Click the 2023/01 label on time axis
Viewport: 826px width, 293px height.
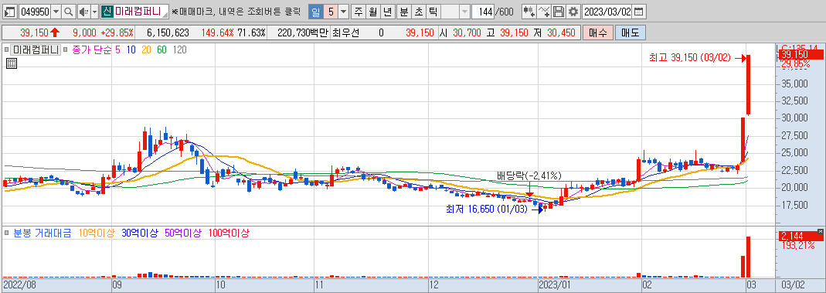(555, 285)
